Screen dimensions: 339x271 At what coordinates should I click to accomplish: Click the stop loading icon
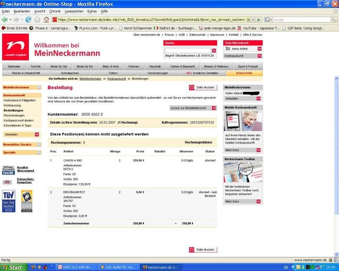[37, 19]
